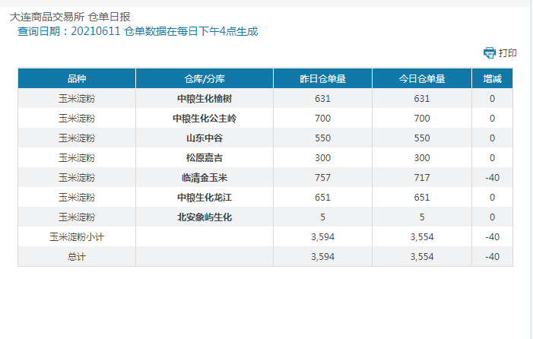Click the 0 change for 松原嘉吉
The height and width of the screenshot is (339, 533).
pos(492,158)
